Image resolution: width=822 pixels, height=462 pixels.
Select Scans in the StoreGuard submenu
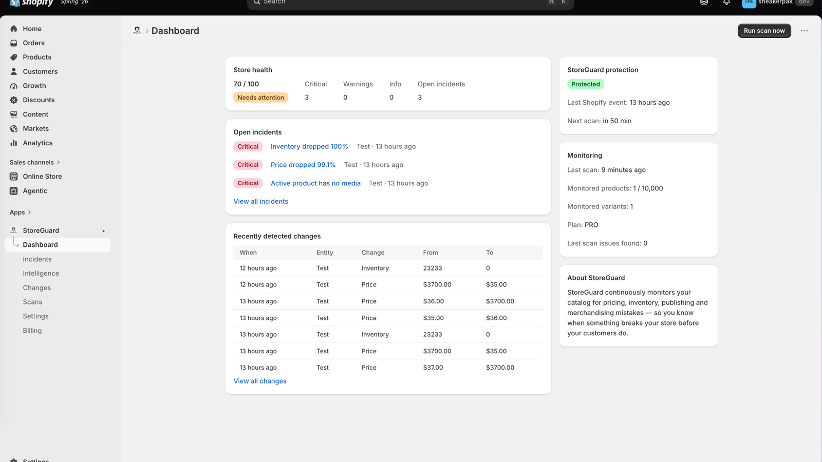point(32,302)
